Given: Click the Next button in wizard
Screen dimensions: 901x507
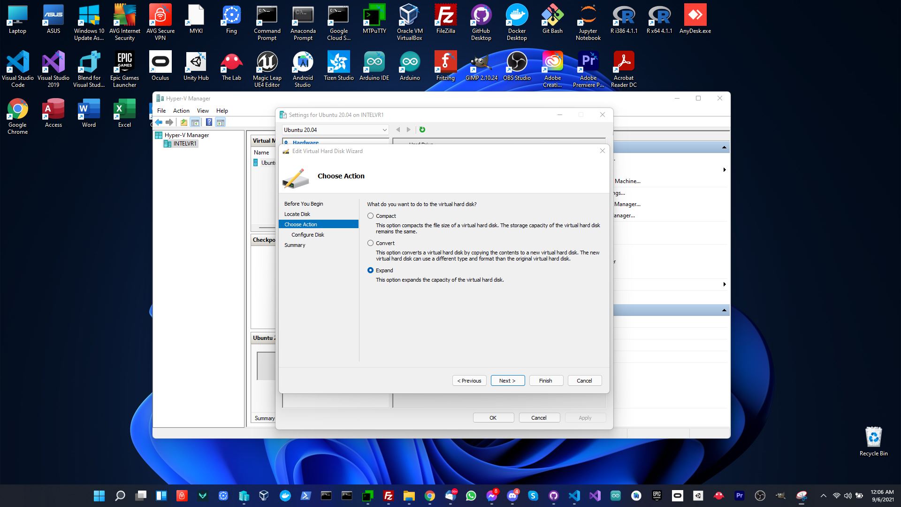Looking at the screenshot, I should pyautogui.click(x=508, y=381).
